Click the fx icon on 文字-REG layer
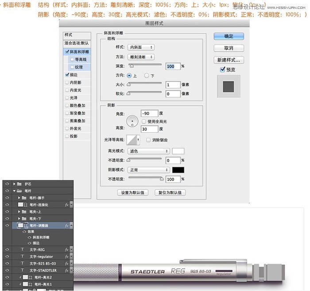The height and width of the screenshot is (291, 310). point(67,250)
